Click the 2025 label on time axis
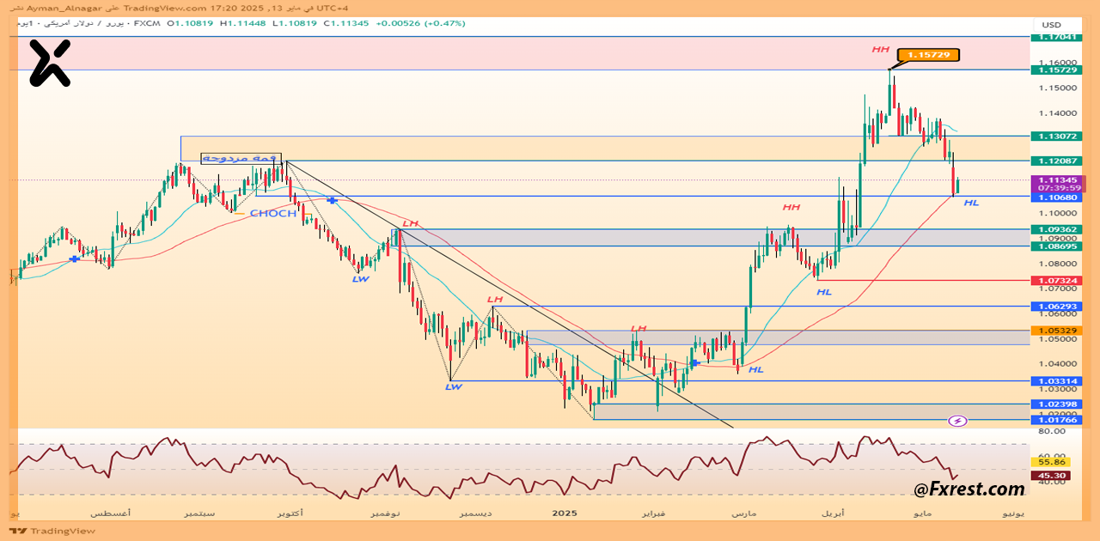This screenshot has height=541, width=1100. (564, 513)
